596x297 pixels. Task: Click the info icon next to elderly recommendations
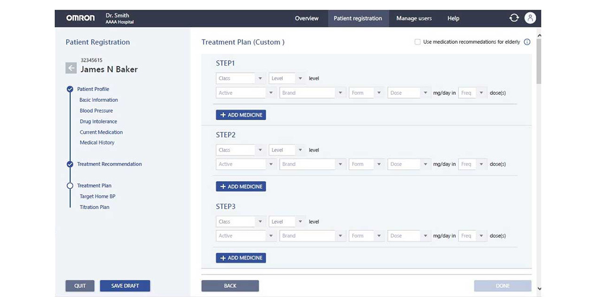tap(527, 42)
